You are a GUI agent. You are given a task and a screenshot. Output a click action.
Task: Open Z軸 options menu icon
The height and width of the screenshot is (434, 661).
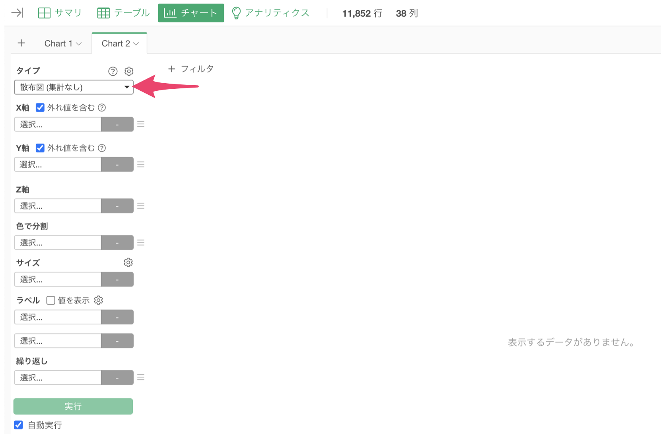[141, 206]
